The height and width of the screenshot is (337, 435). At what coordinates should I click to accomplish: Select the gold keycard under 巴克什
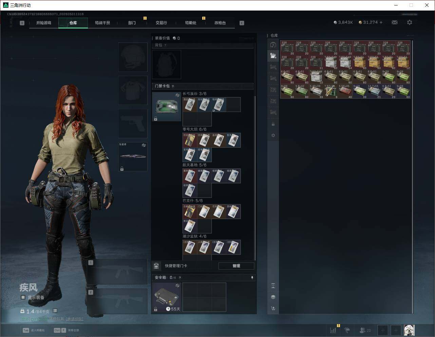coord(190,212)
